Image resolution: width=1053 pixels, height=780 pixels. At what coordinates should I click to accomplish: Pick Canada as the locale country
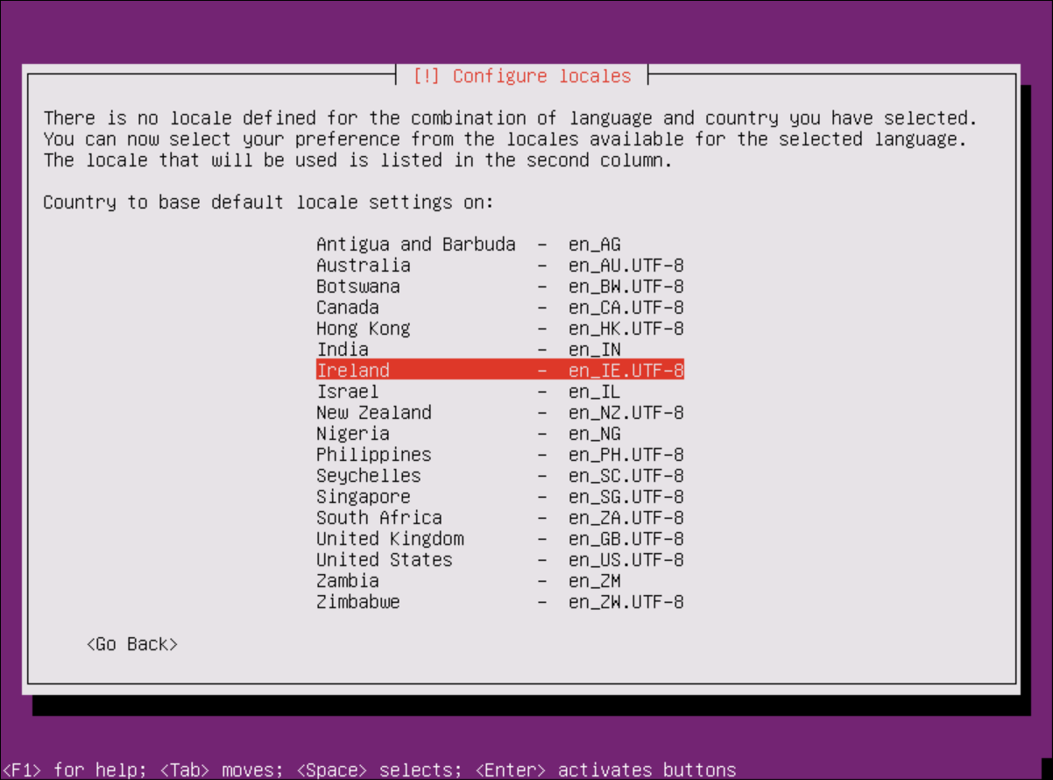499,308
